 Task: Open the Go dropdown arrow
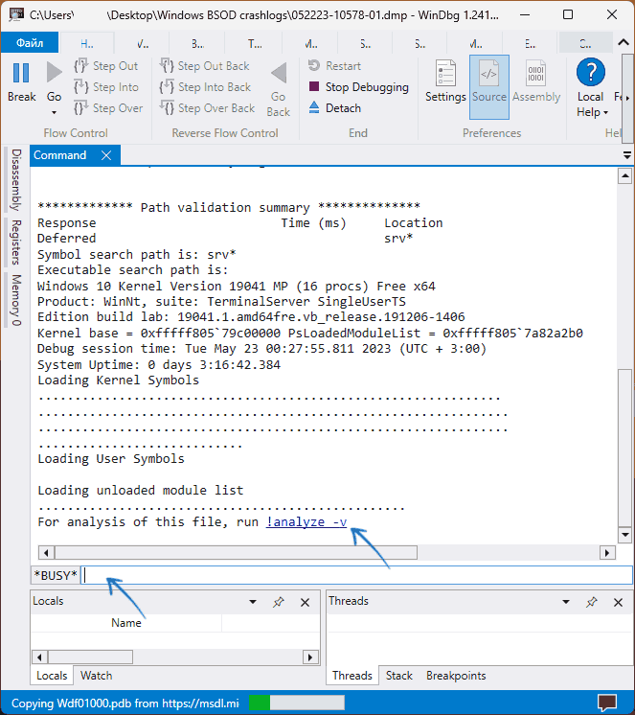click(54, 112)
